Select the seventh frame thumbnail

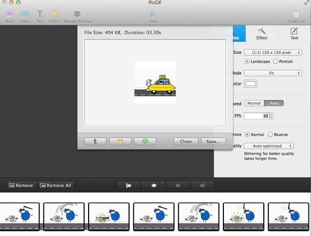[x=288, y=217]
